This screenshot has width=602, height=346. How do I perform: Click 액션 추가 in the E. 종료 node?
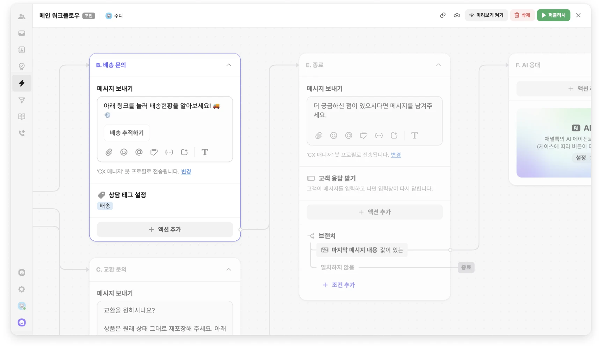click(x=375, y=212)
